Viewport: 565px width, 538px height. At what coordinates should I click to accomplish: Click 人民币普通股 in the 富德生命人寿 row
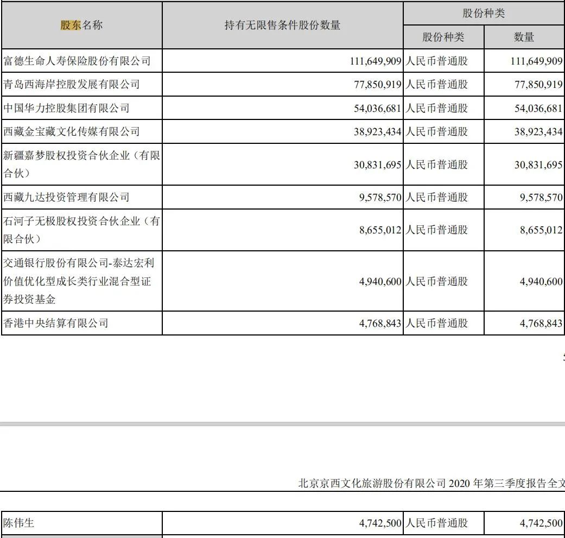click(x=437, y=61)
